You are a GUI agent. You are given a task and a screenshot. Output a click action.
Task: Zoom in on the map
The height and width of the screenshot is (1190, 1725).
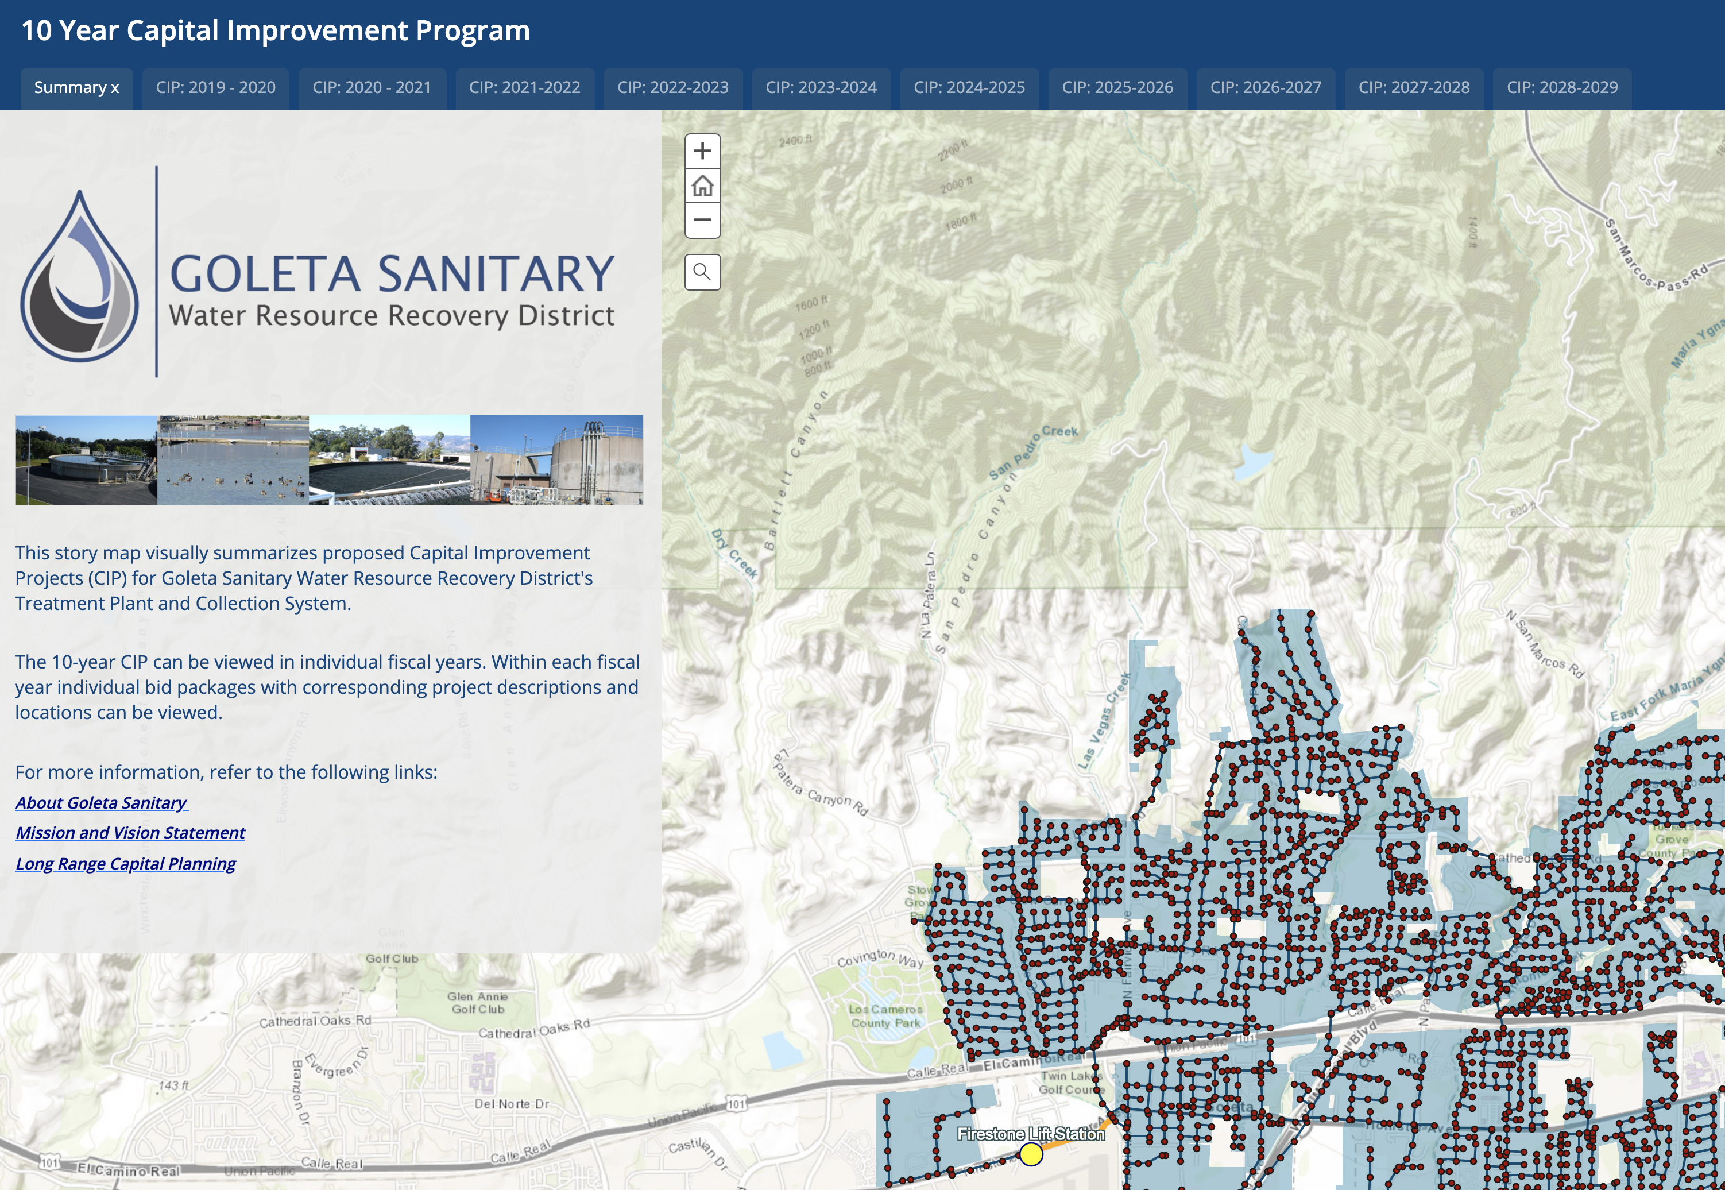pyautogui.click(x=702, y=152)
